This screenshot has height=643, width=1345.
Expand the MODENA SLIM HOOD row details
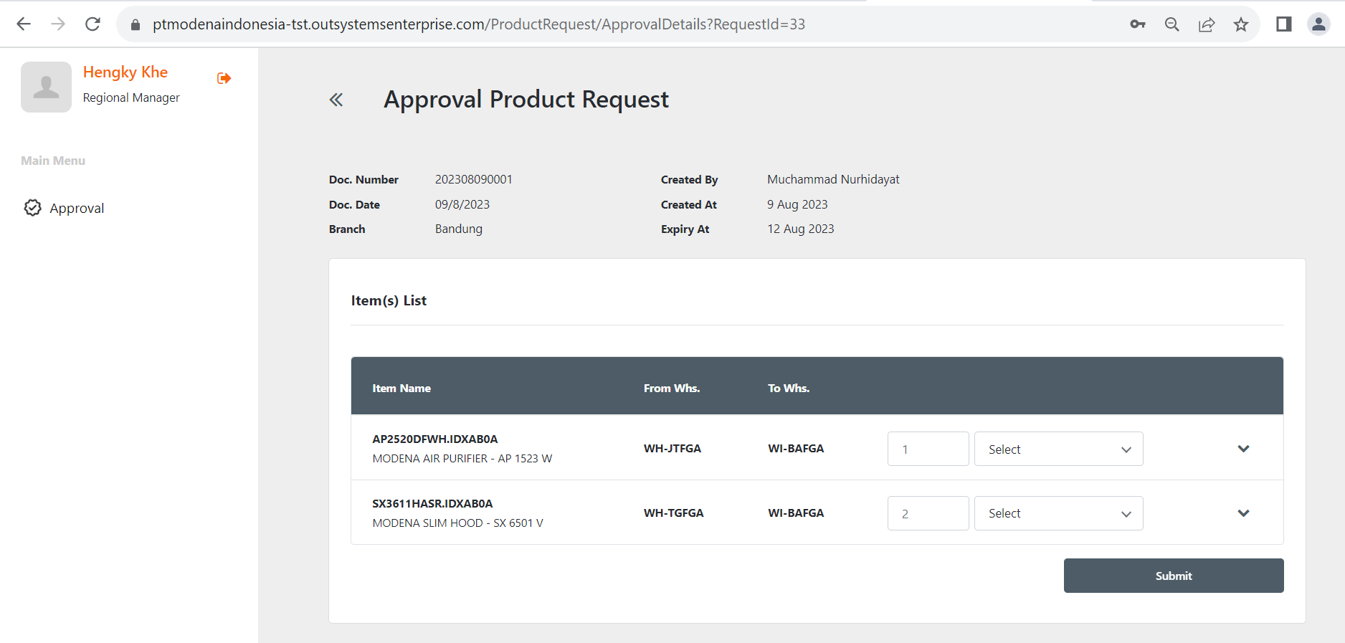point(1243,513)
